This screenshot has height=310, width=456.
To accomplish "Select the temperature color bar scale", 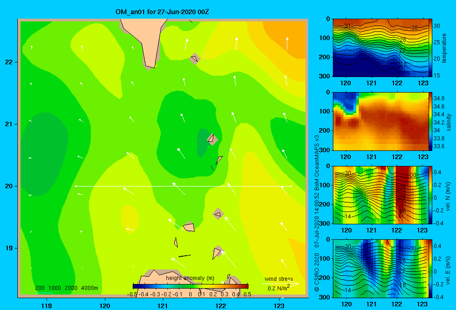I will coord(431,47).
